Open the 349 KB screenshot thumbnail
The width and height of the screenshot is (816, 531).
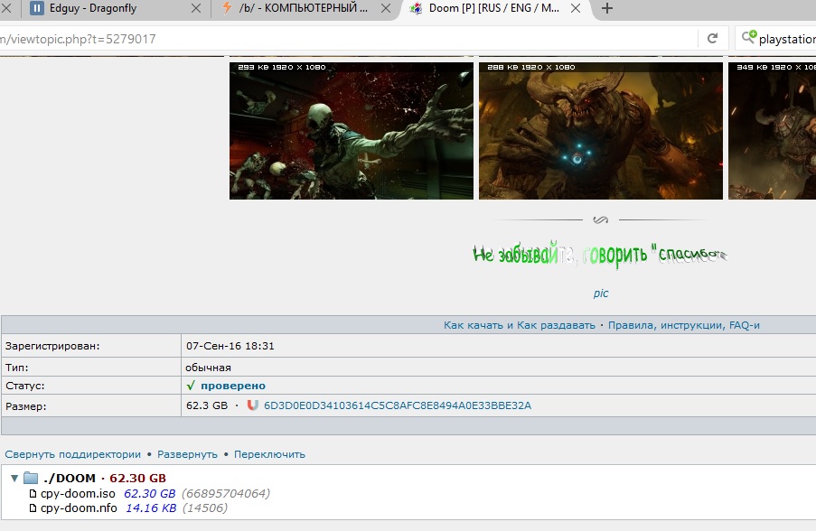point(772,131)
